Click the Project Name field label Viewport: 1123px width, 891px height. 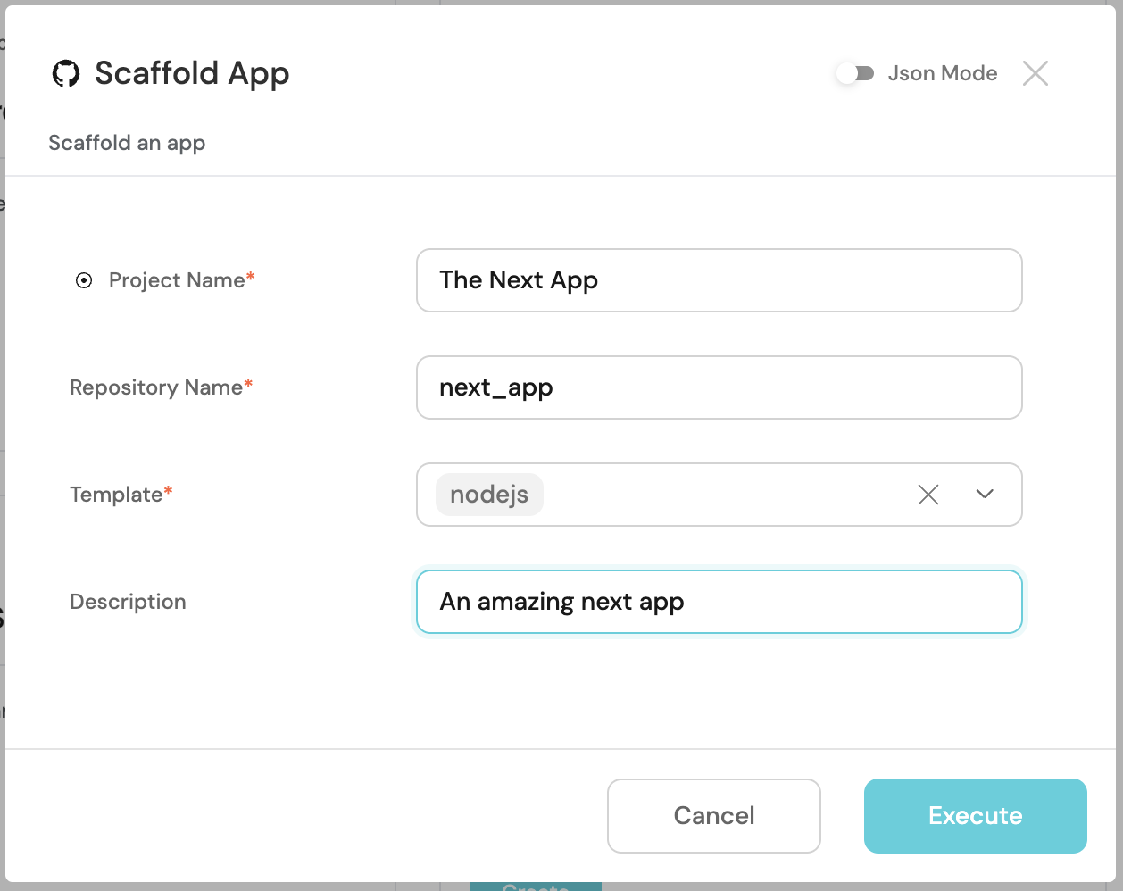pos(177,280)
